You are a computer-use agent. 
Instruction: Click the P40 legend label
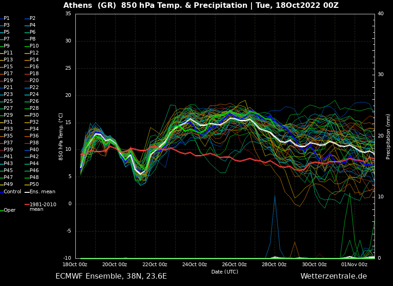(x=34, y=149)
